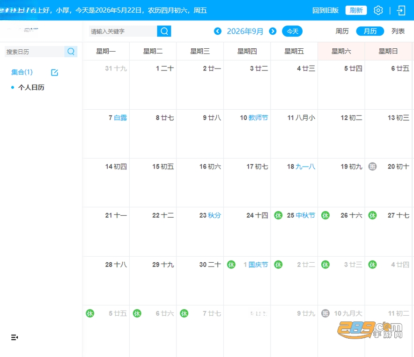
Task: Select the day cell 18 九一八
Action: (x=294, y=183)
